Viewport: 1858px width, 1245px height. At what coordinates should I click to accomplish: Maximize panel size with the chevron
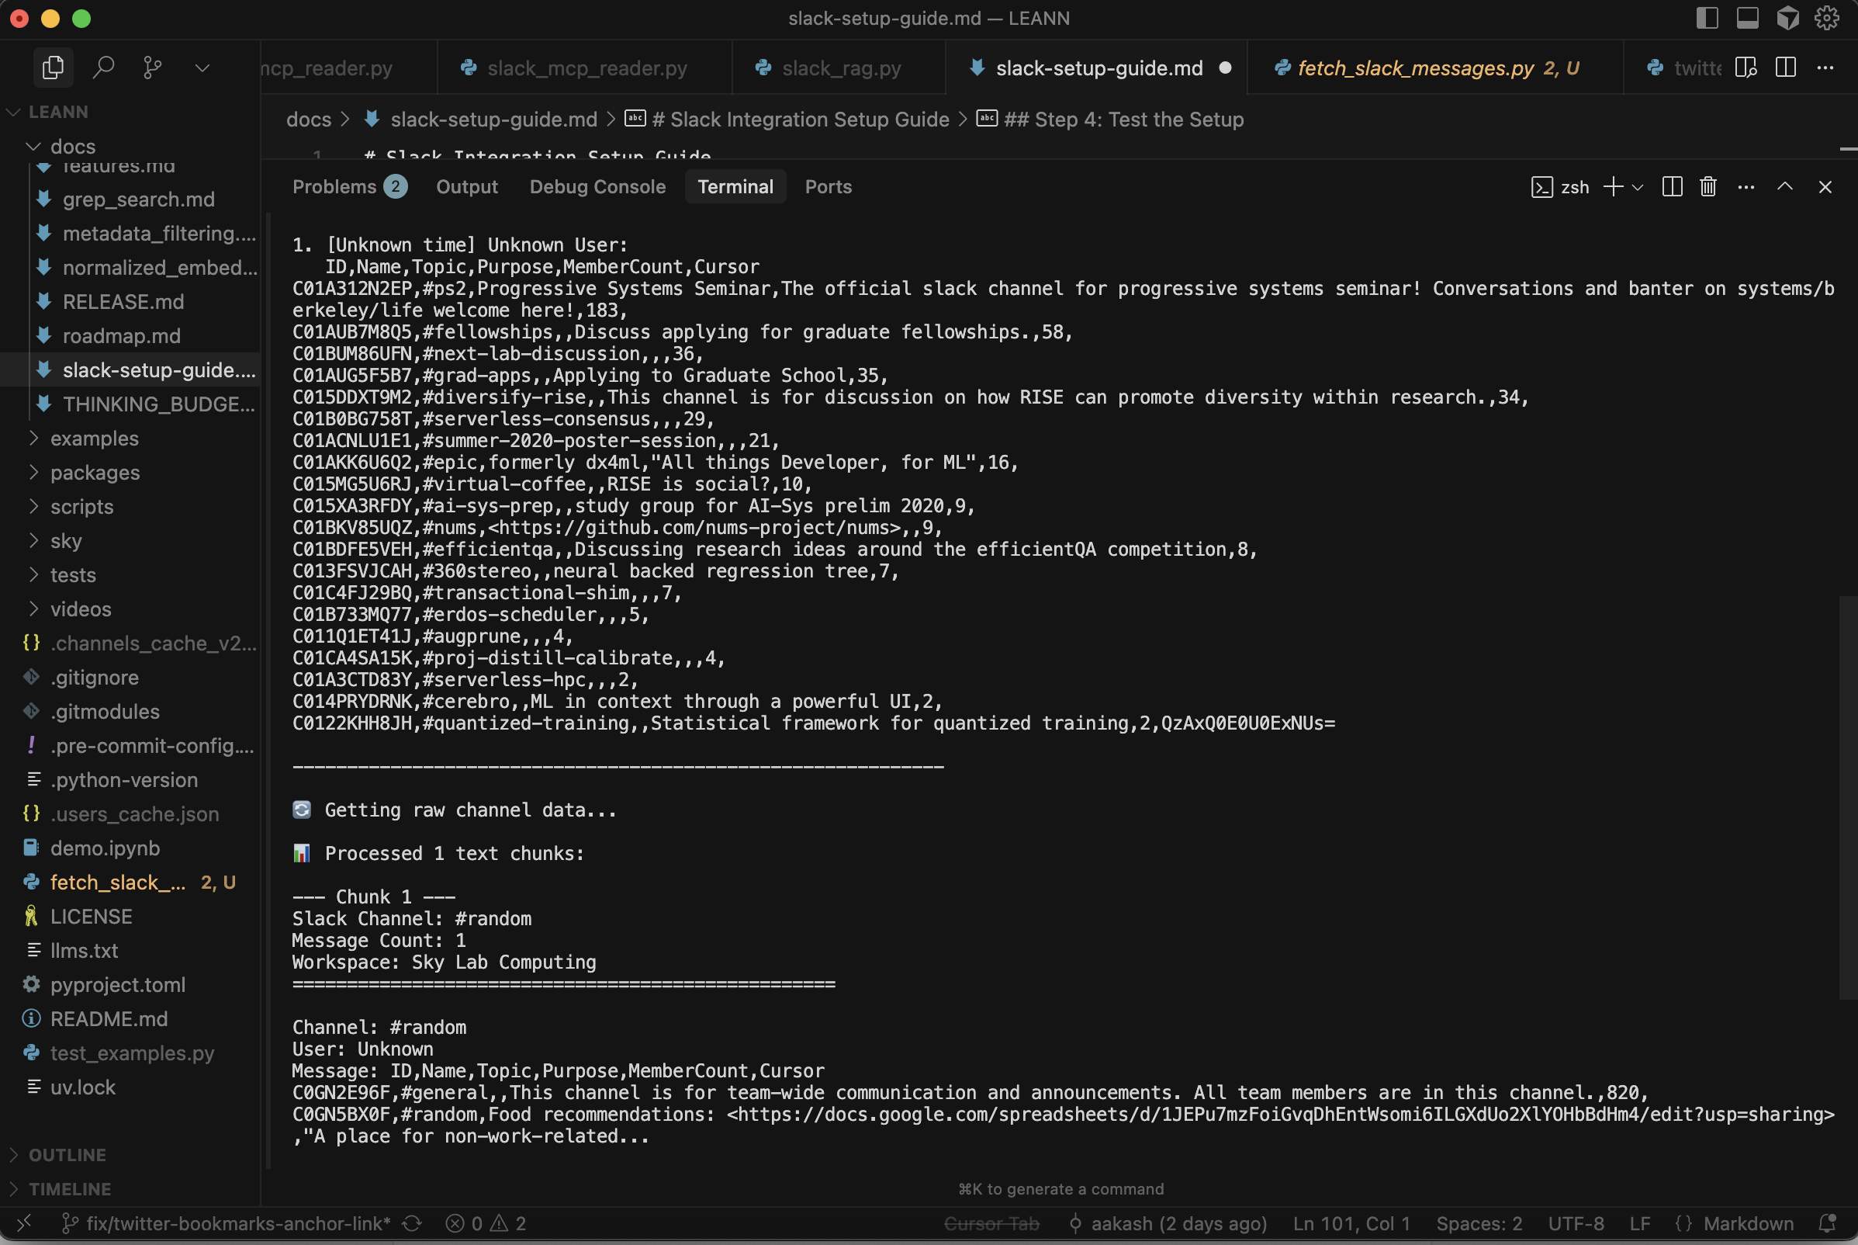coord(1785,187)
